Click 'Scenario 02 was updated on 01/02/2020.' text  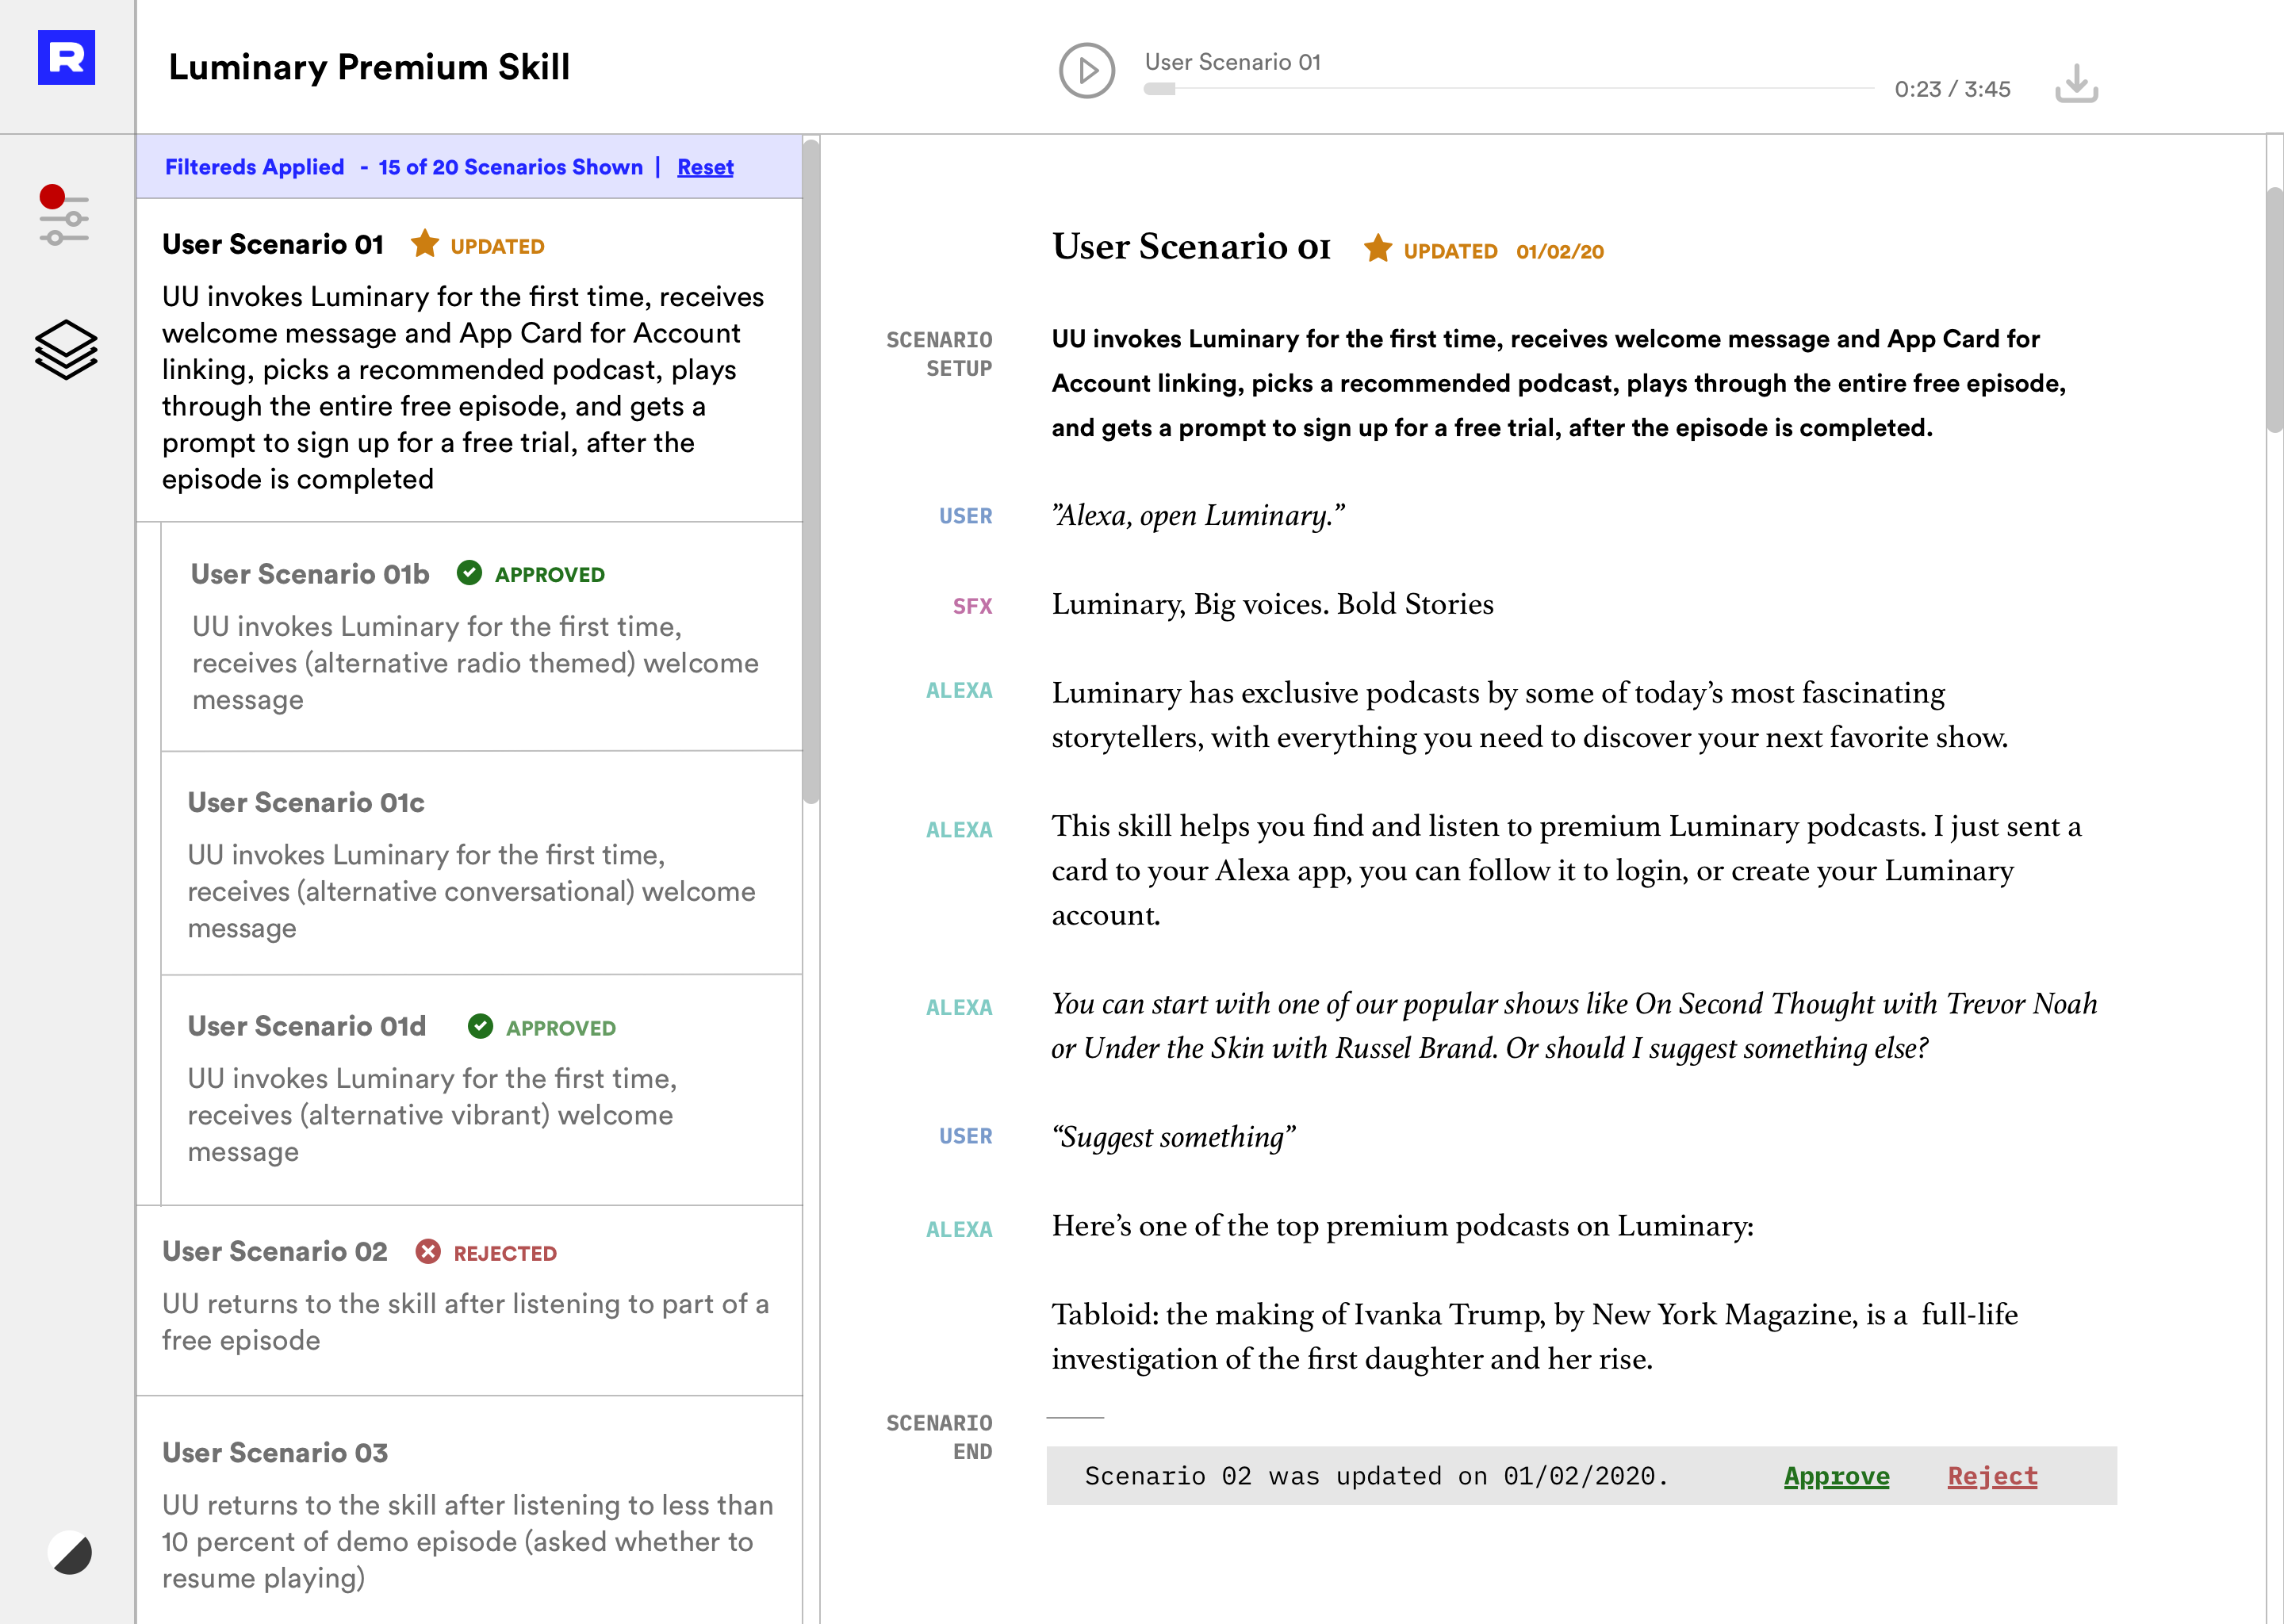pos(1376,1476)
